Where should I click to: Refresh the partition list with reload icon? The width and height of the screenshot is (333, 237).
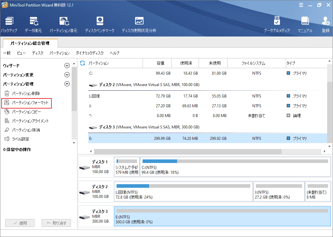click(x=83, y=63)
